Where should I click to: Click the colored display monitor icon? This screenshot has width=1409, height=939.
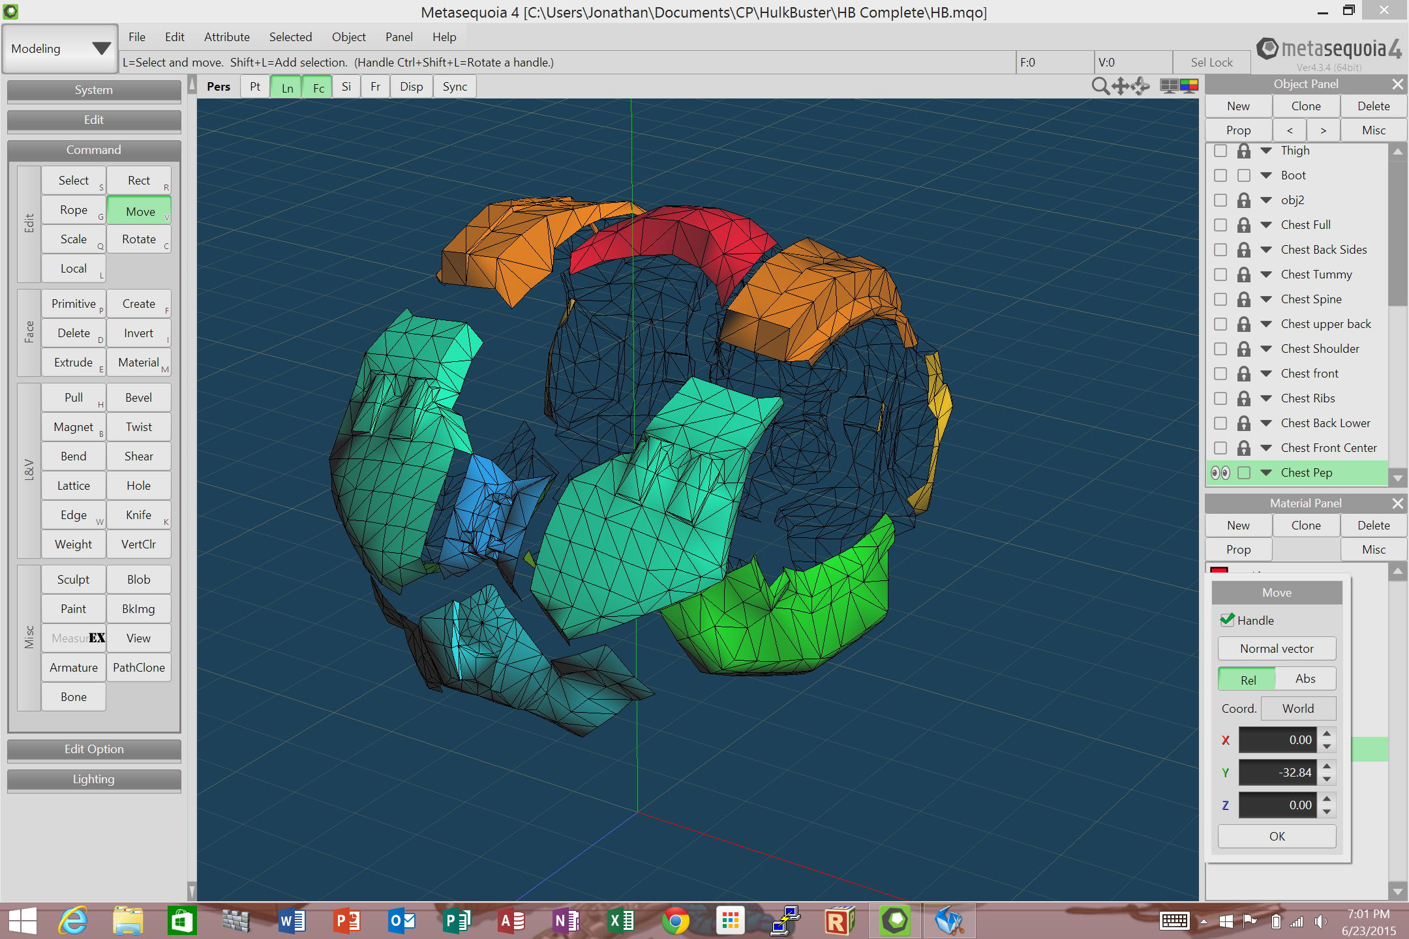[1189, 86]
